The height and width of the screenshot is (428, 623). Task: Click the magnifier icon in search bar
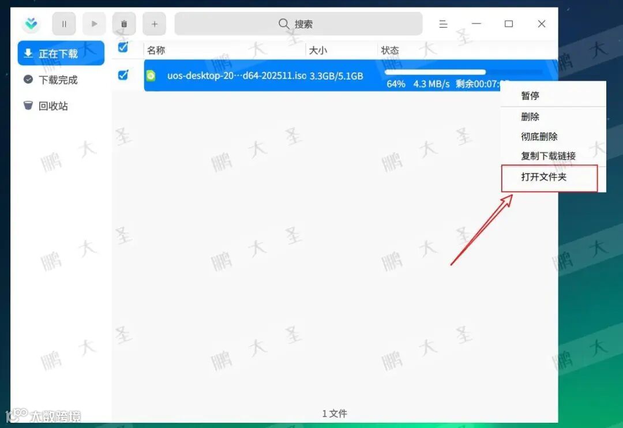click(284, 24)
